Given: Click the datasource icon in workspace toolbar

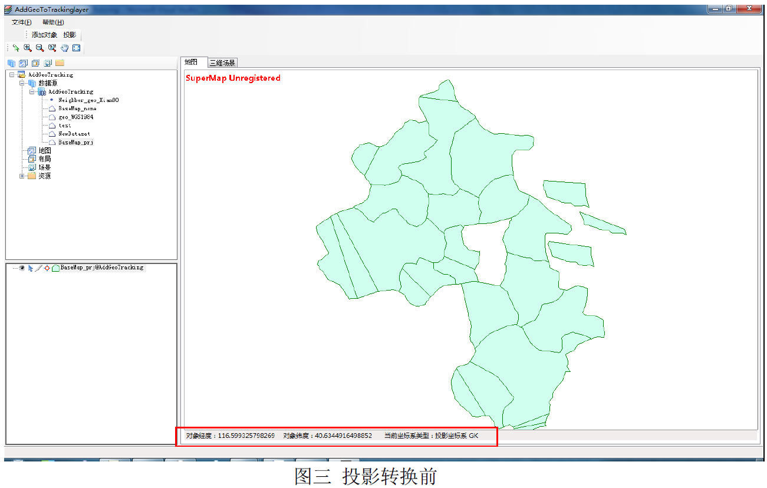Looking at the screenshot, I should [11, 63].
